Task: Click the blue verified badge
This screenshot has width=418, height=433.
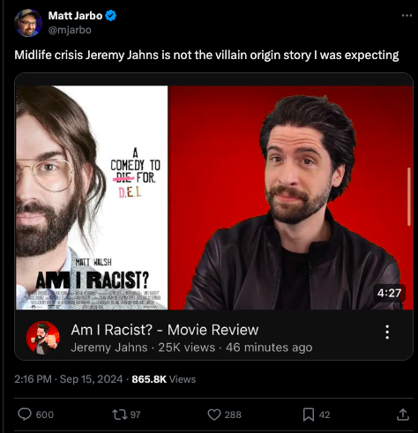Action: [x=110, y=15]
